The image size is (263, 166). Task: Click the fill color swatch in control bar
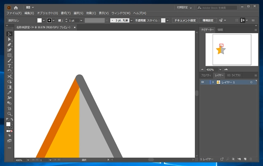click(x=39, y=21)
